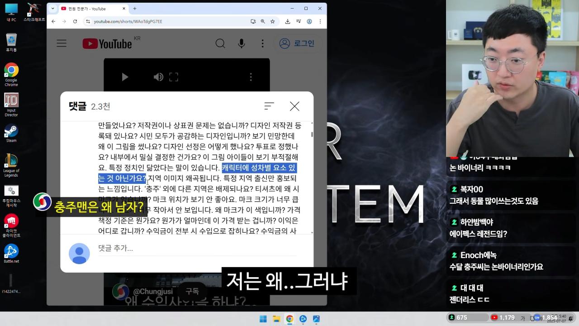Click the 로그인 sign-in button

[x=298, y=43]
